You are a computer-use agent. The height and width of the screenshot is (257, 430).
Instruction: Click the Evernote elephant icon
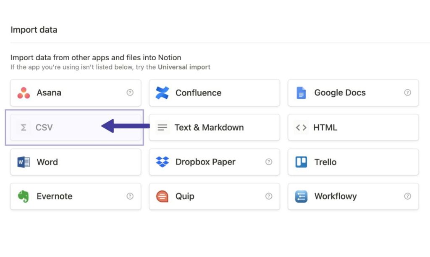pyautogui.click(x=24, y=196)
